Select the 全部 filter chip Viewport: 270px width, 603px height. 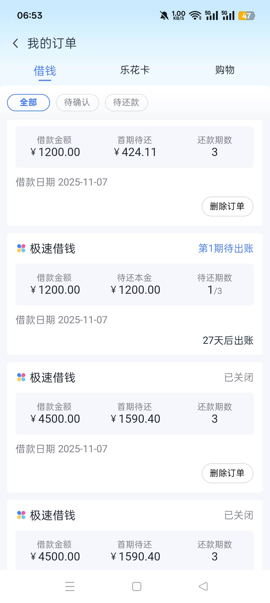[28, 102]
